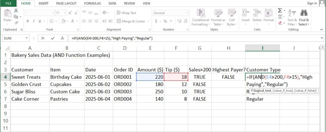326x132 pixels.
Task: Click the Format Painter brush icon
Action: [x=16, y=22]
